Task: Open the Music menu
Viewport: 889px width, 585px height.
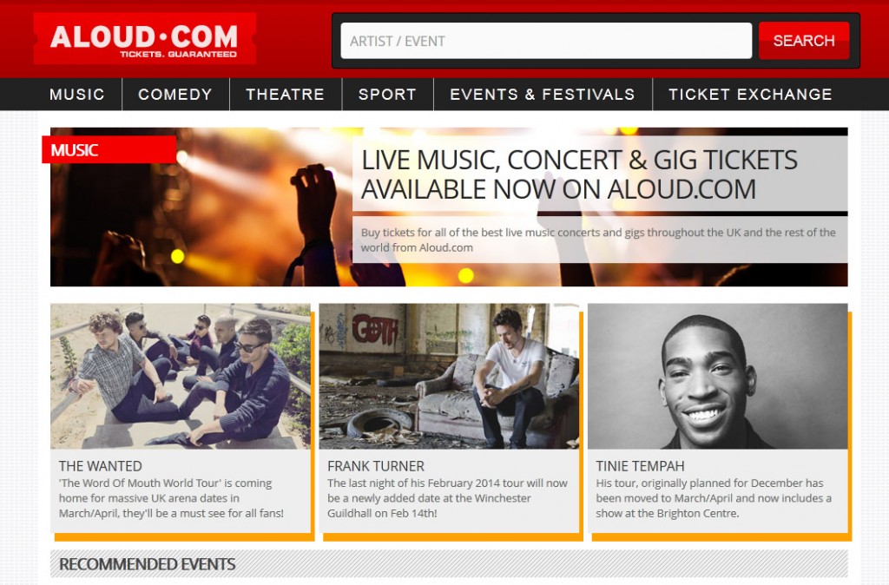Action: [77, 94]
